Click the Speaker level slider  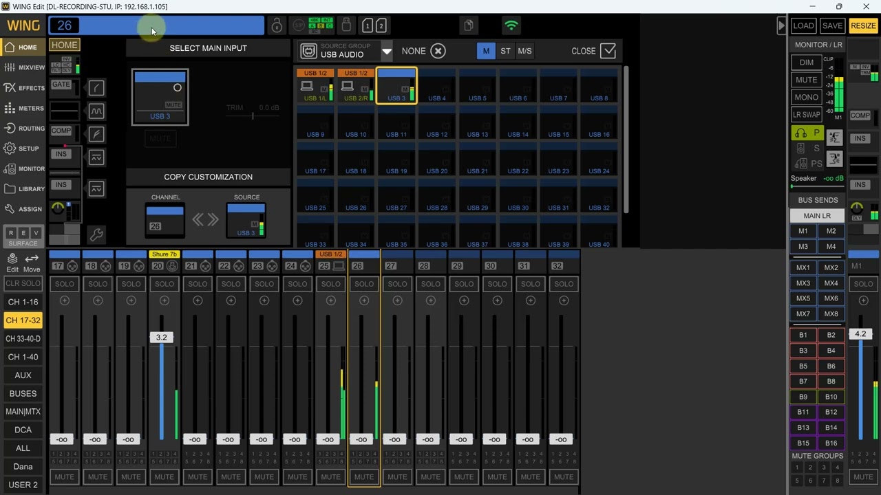click(818, 186)
